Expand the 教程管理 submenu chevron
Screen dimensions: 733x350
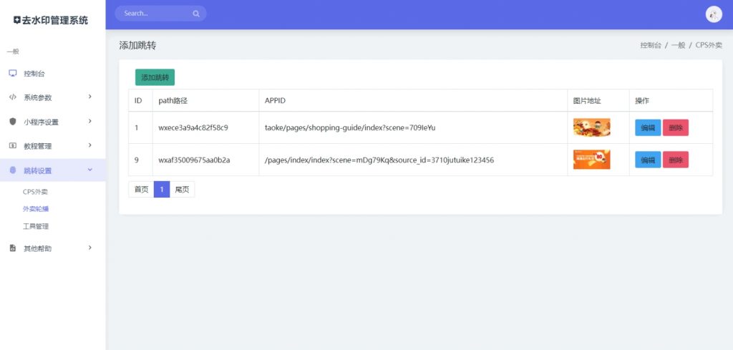(x=89, y=145)
